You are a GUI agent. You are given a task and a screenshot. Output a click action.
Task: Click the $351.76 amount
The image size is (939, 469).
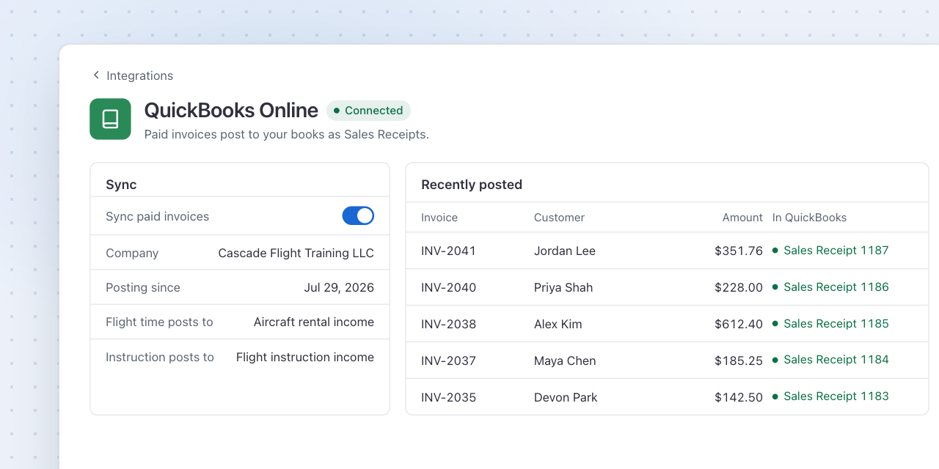[x=739, y=251]
